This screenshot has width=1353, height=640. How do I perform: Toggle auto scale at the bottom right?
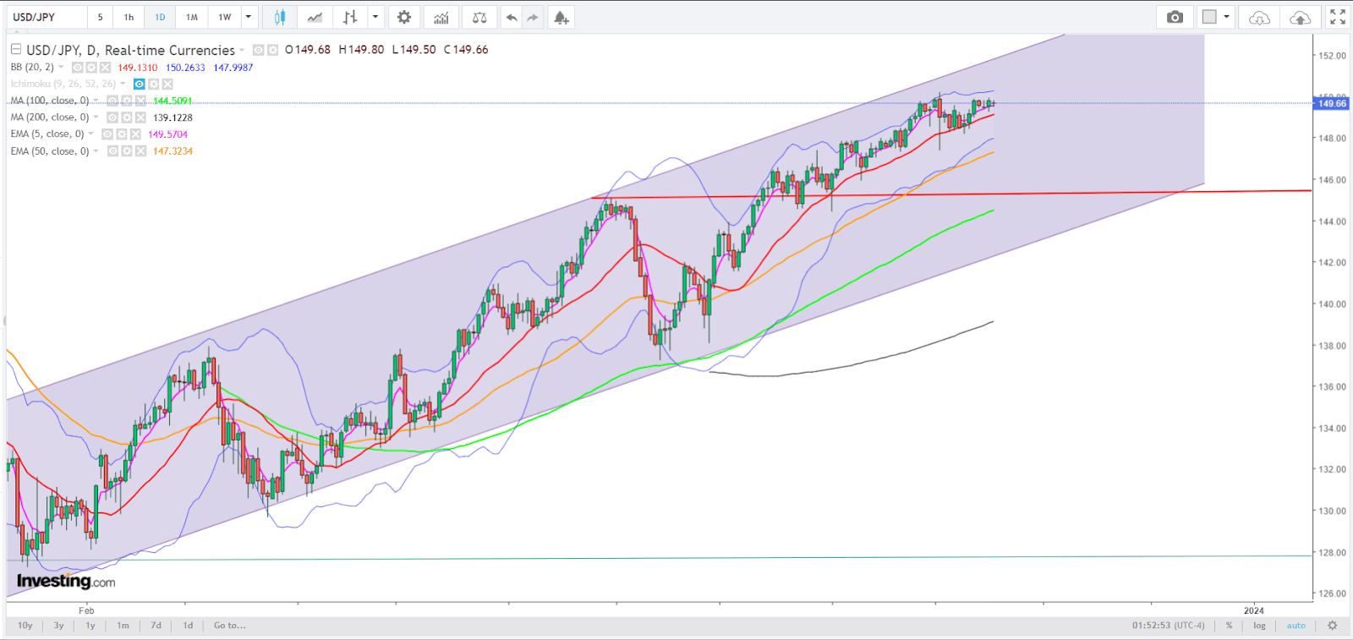(1295, 626)
